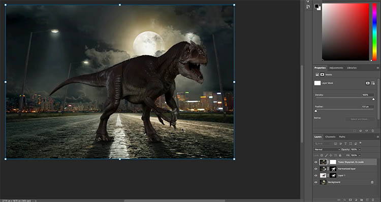The width and height of the screenshot is (381, 202).
Task: Filter layers by smart objects icon
Action: 356,144
